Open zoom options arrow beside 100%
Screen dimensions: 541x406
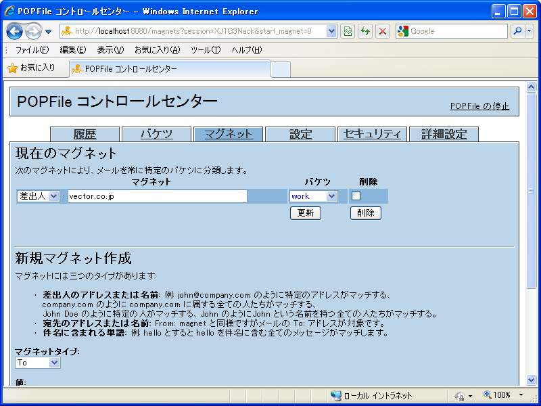521,395
